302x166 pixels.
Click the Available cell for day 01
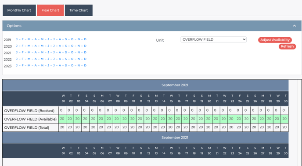(62, 119)
